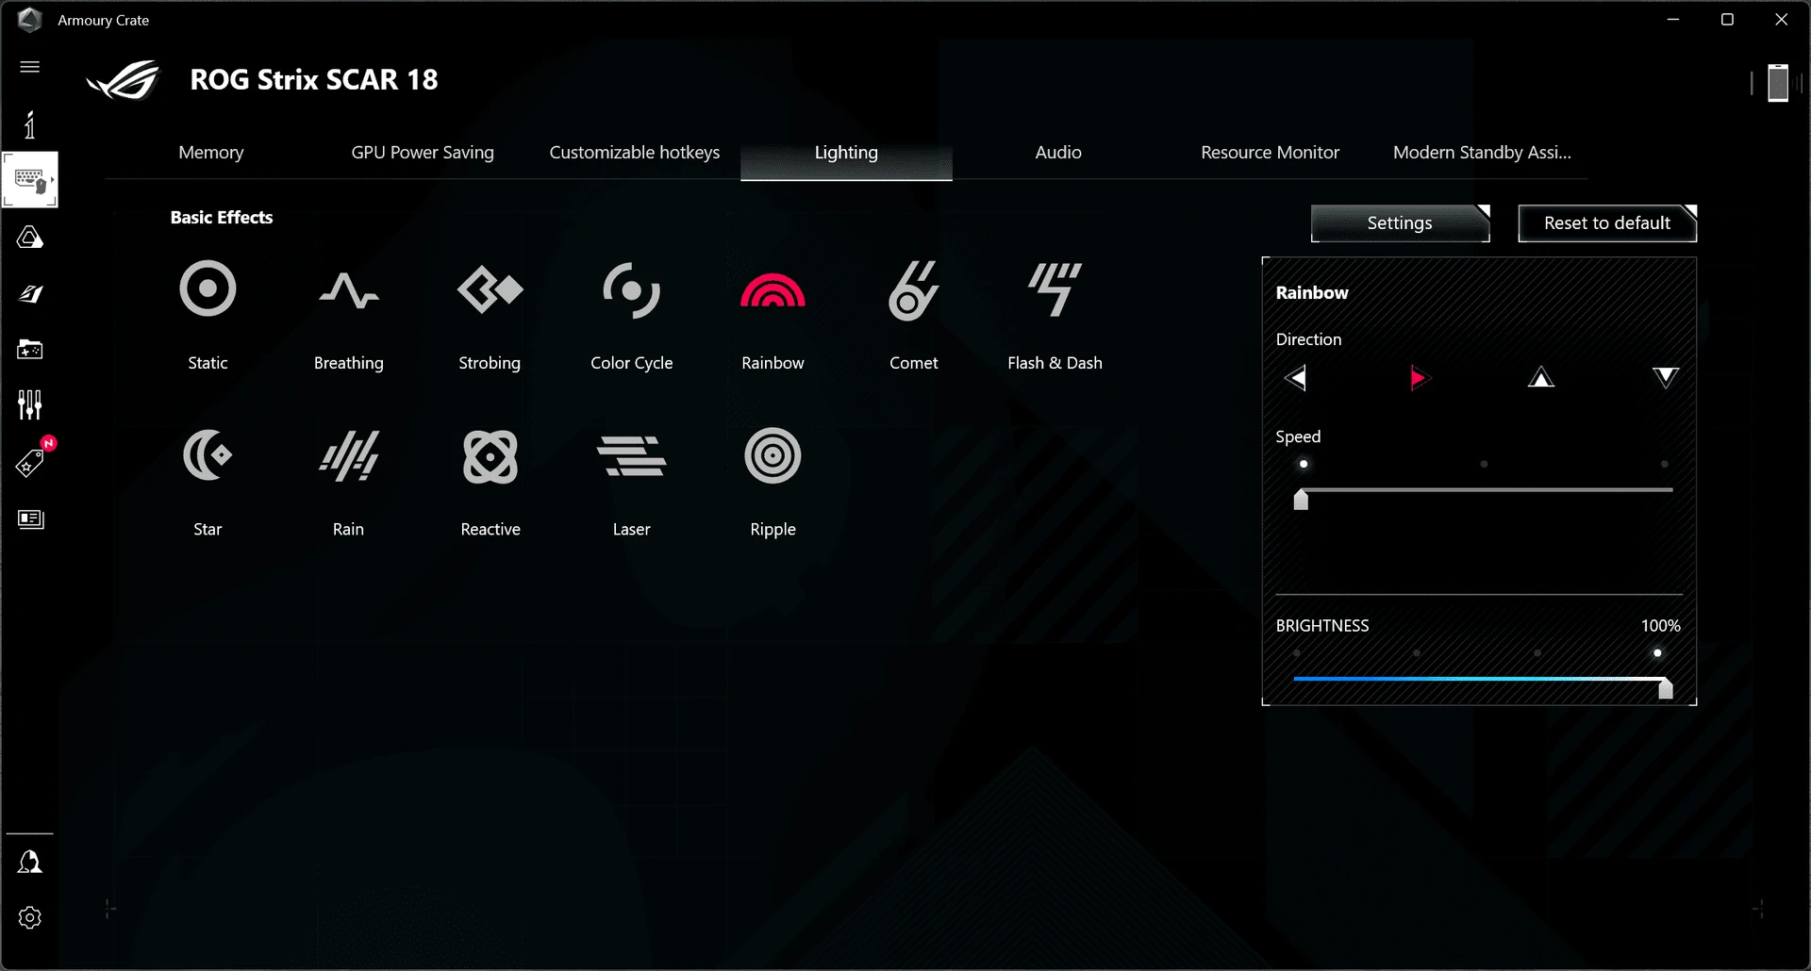Click the device battery icon top right
1811x971 pixels.
coord(1778,83)
